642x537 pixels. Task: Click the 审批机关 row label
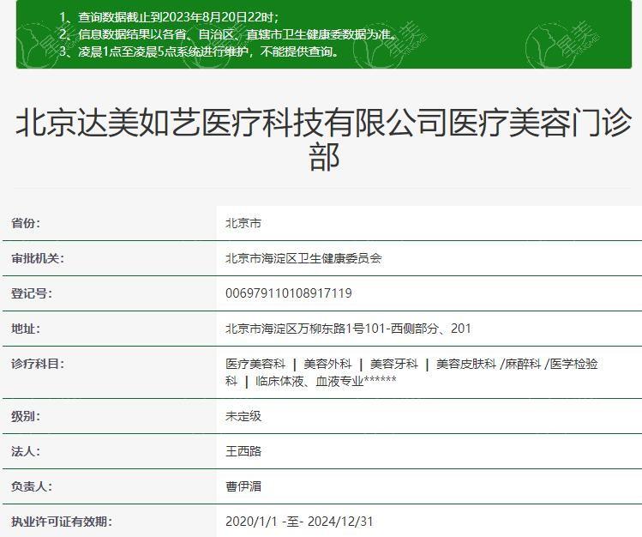click(x=37, y=258)
